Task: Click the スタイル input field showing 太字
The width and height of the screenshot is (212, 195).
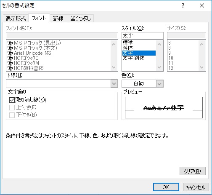Action: click(x=143, y=36)
